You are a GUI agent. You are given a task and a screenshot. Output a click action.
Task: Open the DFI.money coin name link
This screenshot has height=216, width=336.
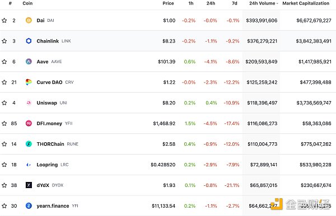tap(49, 123)
